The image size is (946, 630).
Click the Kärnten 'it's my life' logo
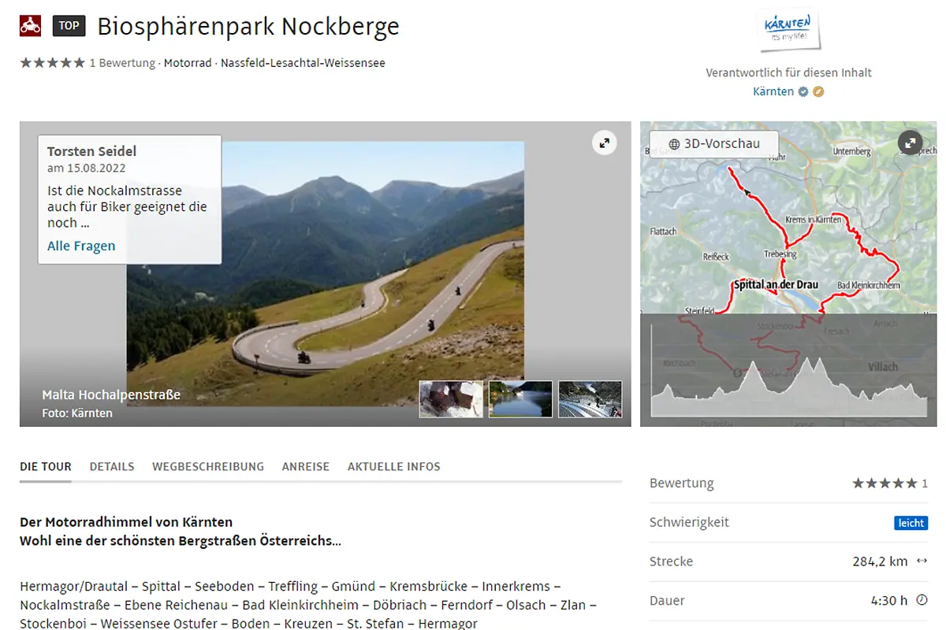click(x=788, y=29)
